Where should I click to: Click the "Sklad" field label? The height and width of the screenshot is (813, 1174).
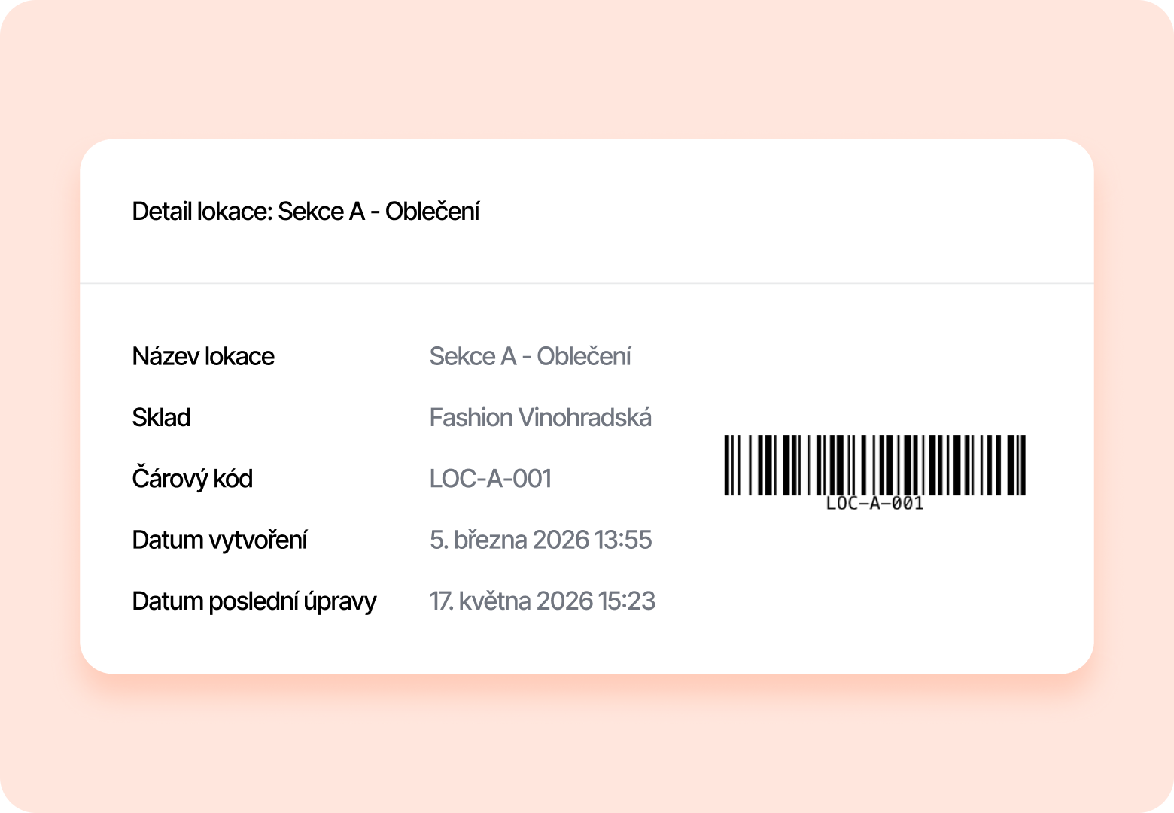[161, 418]
